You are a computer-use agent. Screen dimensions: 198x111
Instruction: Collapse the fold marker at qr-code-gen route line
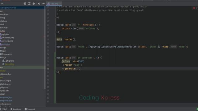[x=55, y=58]
